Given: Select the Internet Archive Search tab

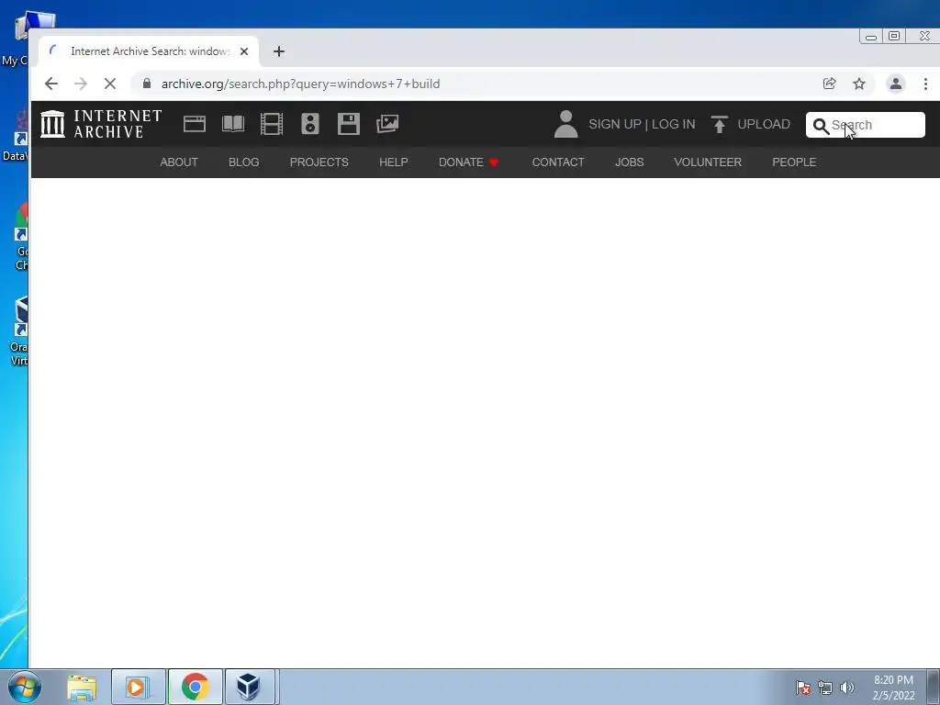Looking at the screenshot, I should [149, 51].
